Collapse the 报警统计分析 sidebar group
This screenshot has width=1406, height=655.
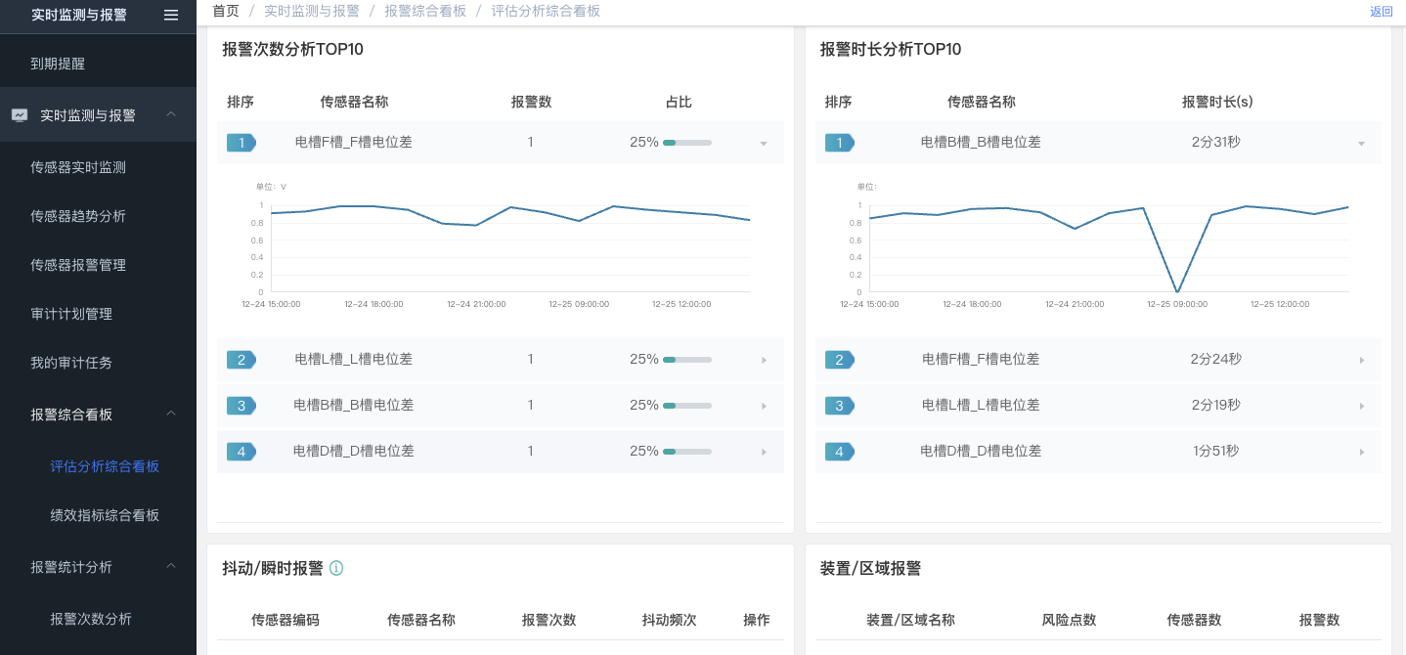click(171, 566)
